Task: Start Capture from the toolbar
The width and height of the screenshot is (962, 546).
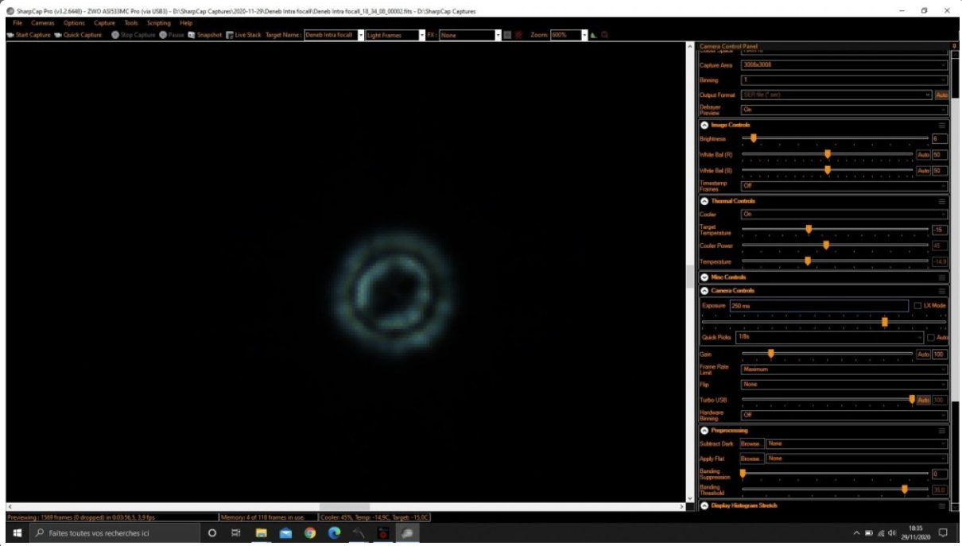Action: point(28,35)
